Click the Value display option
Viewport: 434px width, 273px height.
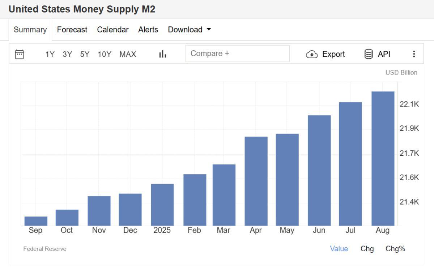[x=339, y=249]
